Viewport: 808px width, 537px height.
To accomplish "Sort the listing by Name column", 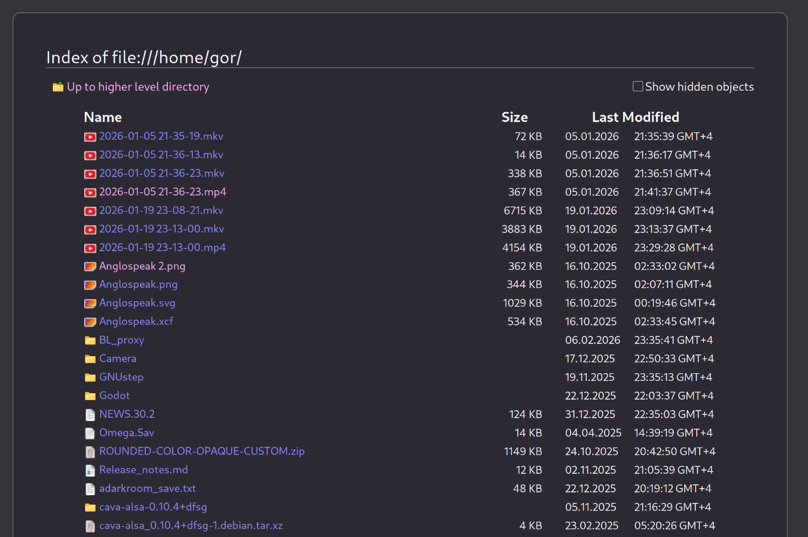I will (103, 117).
